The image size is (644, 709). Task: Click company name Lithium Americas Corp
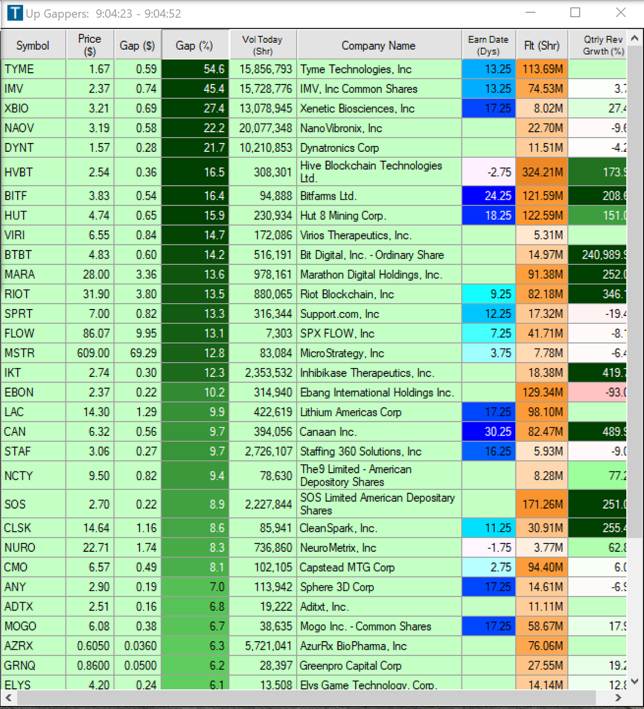click(351, 412)
